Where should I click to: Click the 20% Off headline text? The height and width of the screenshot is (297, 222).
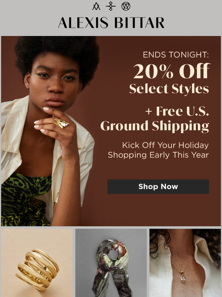(x=171, y=71)
